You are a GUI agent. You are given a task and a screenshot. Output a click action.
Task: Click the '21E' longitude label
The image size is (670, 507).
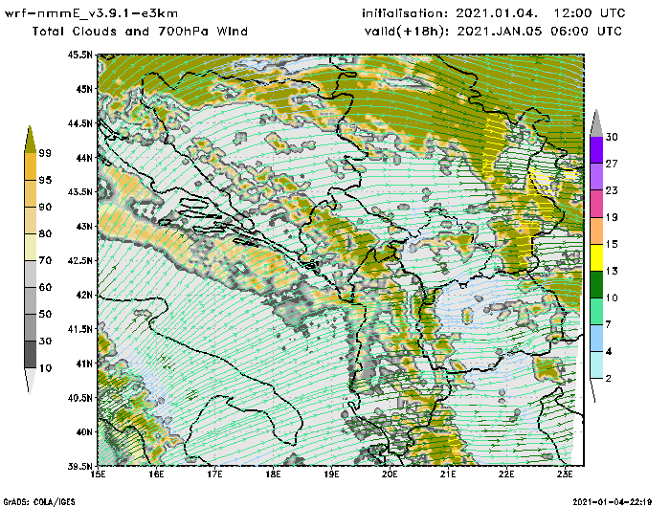coord(448,474)
